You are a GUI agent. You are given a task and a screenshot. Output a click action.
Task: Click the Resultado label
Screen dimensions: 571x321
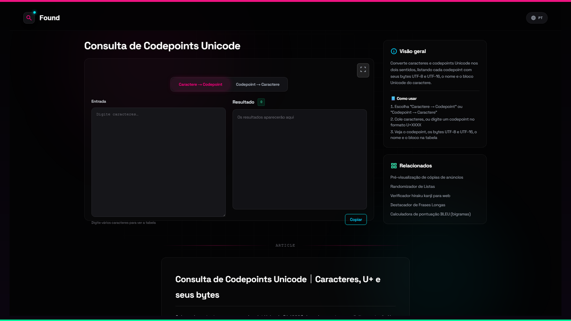243,102
